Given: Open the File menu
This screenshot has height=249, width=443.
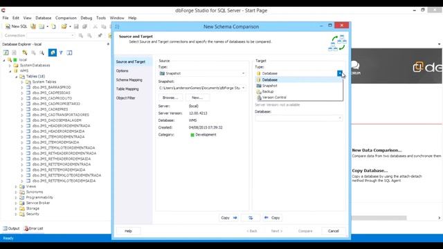Looking at the screenshot, I should [x=6, y=18].
